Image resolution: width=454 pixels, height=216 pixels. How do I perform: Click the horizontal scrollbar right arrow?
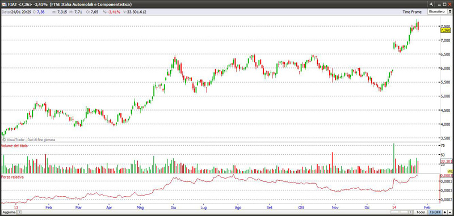coord(410,212)
